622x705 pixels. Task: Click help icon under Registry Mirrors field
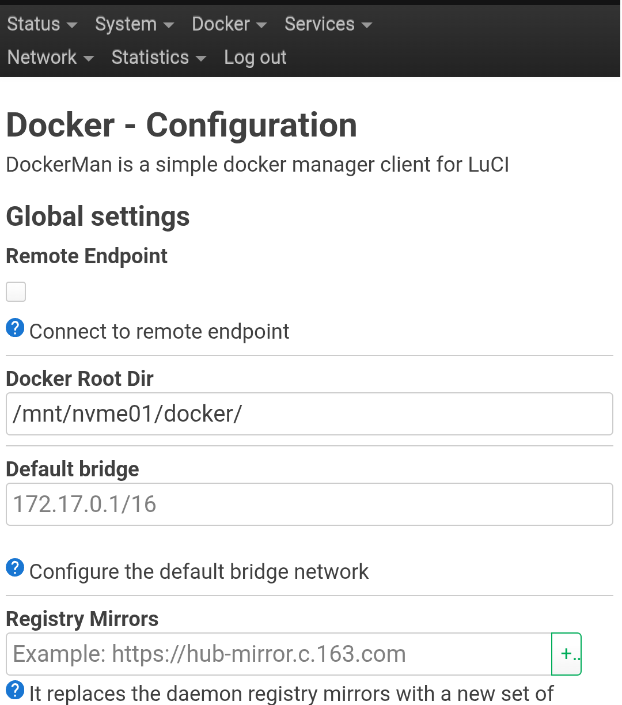pyautogui.click(x=15, y=689)
